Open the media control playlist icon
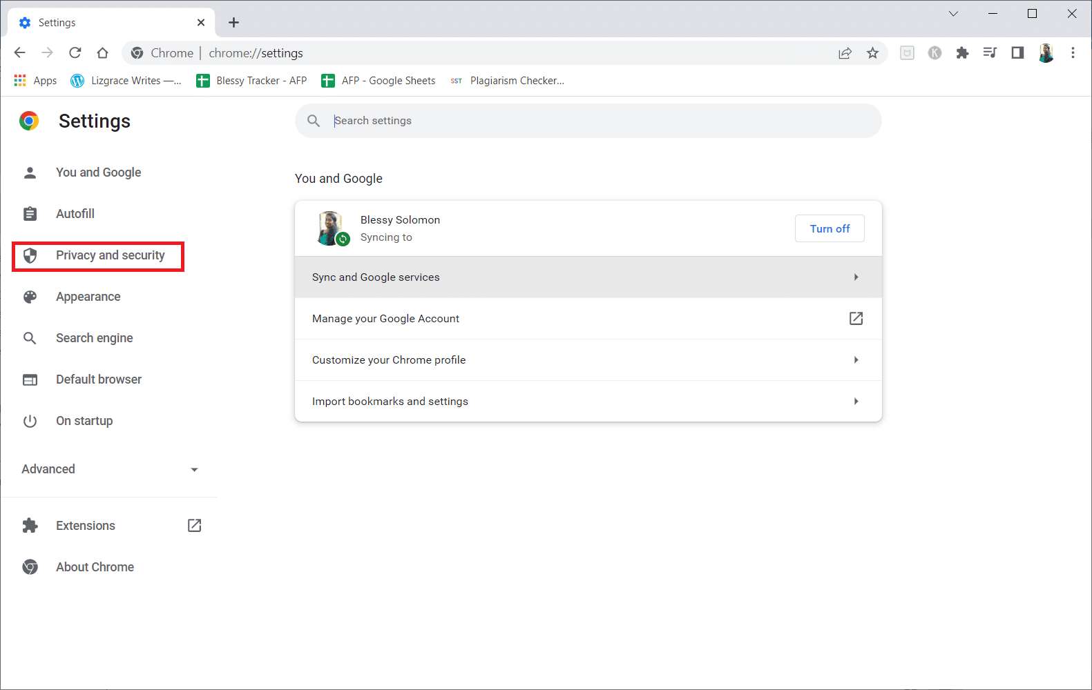This screenshot has height=690, width=1092. 990,53
